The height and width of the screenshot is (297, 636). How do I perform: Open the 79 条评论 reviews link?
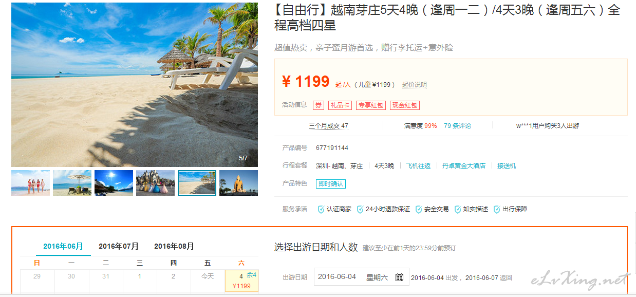coord(457,125)
